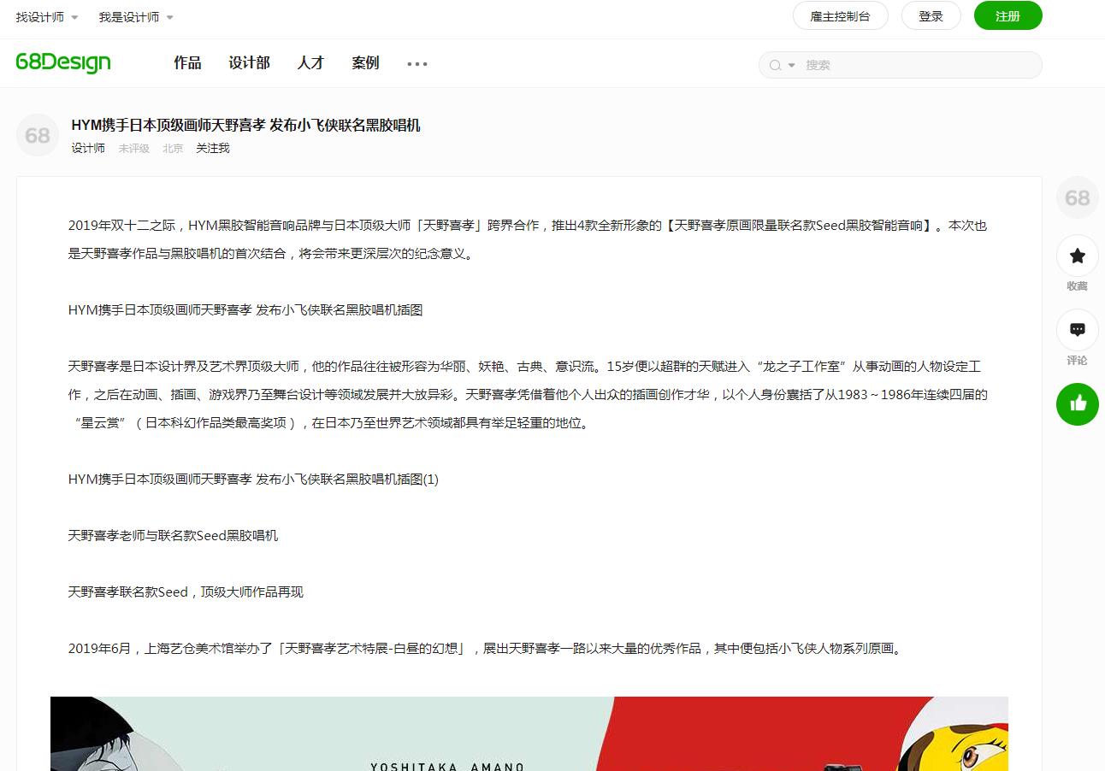The height and width of the screenshot is (771, 1105).
Task: Go to the 设计部 nav tab
Action: 249,62
